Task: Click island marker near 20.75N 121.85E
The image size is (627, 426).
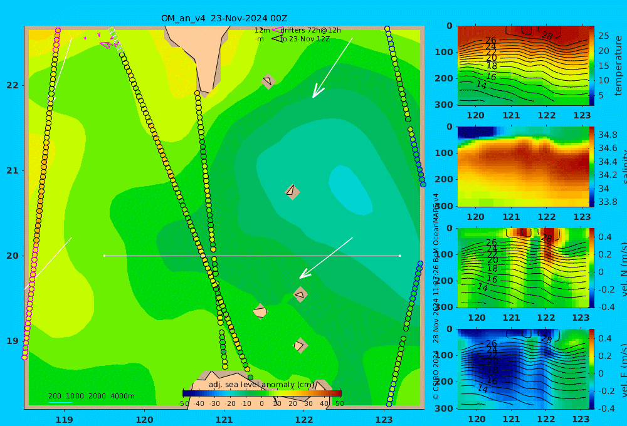Action: pyautogui.click(x=292, y=192)
